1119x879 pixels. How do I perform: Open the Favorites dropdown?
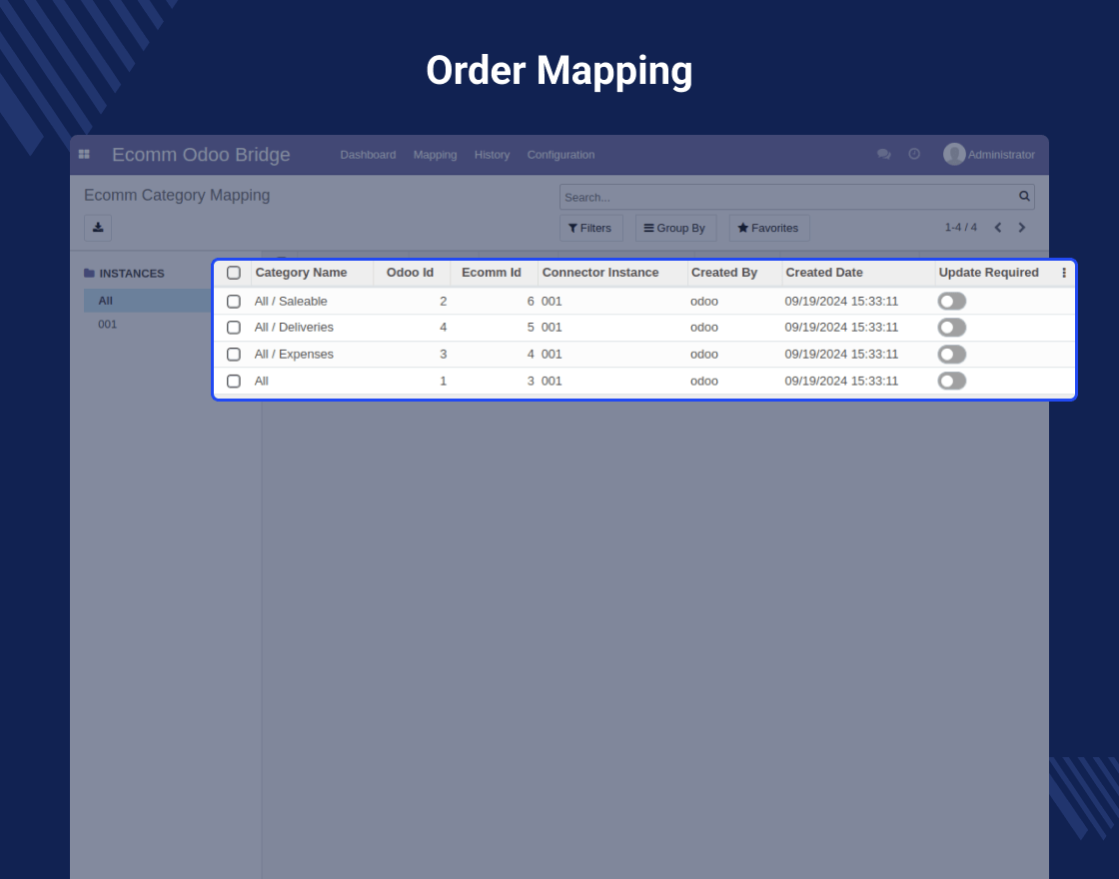click(769, 229)
